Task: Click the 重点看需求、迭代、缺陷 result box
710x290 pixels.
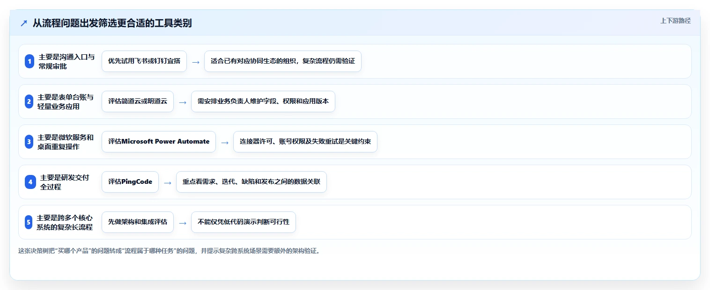Action: pyautogui.click(x=251, y=182)
